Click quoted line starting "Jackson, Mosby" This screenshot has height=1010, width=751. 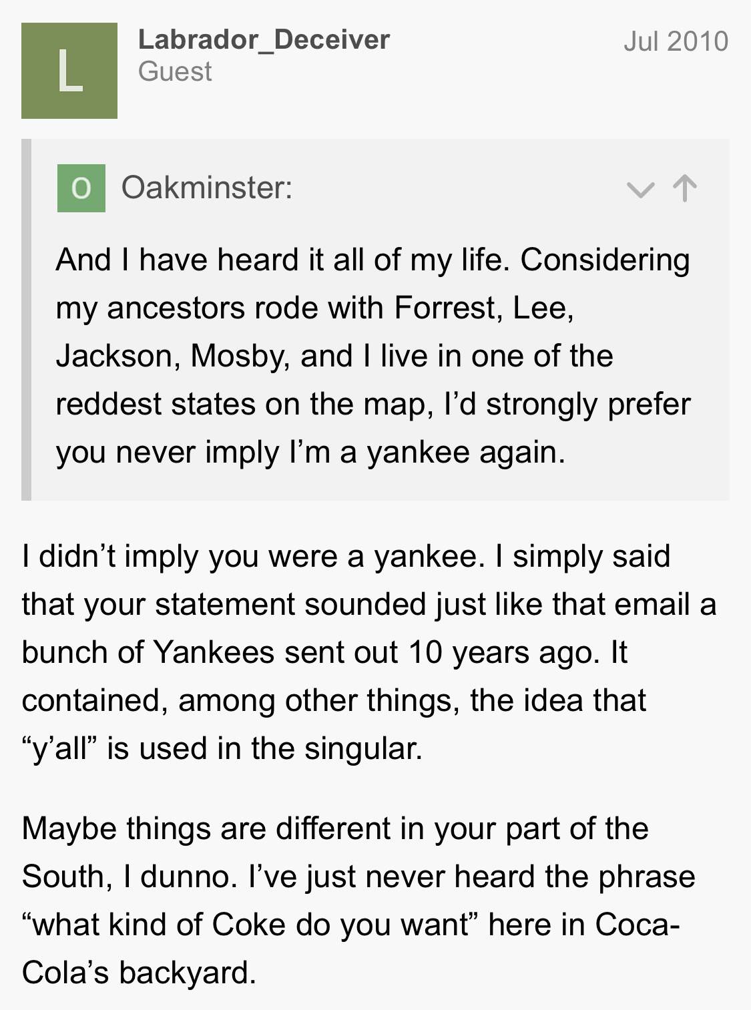[x=334, y=356]
